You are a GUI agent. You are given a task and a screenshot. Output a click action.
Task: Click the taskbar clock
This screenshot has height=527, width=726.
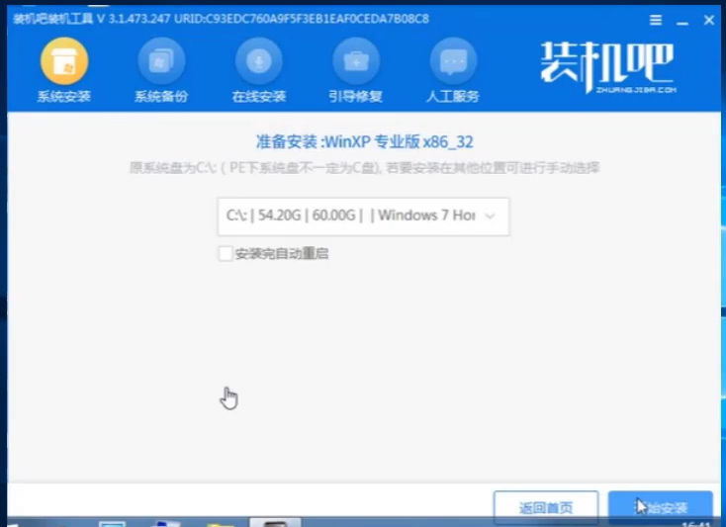(697, 523)
